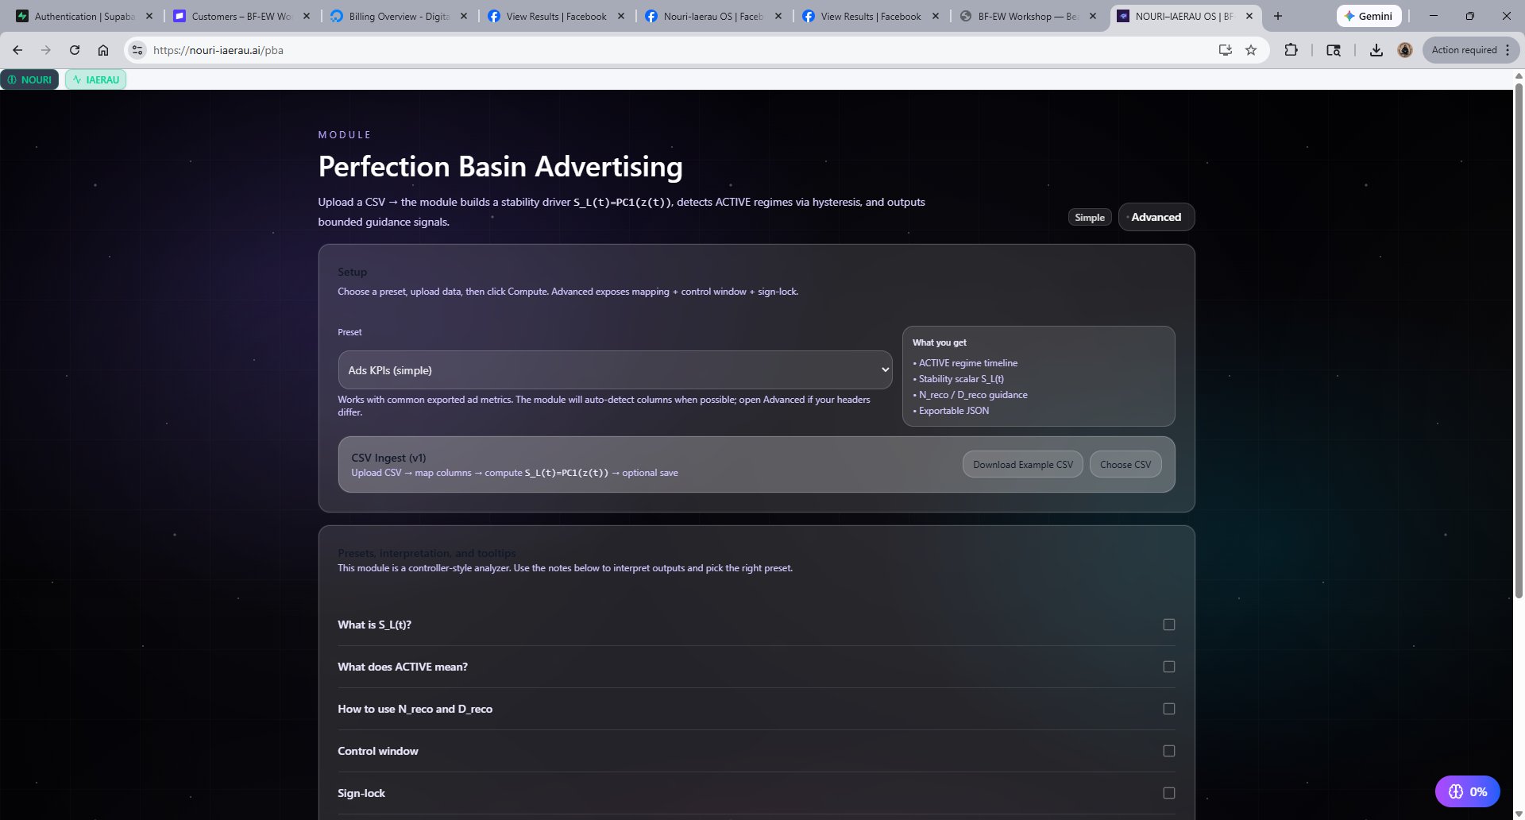This screenshot has width=1525, height=820.
Task: Expand the Sign-lock section
Action: click(361, 792)
